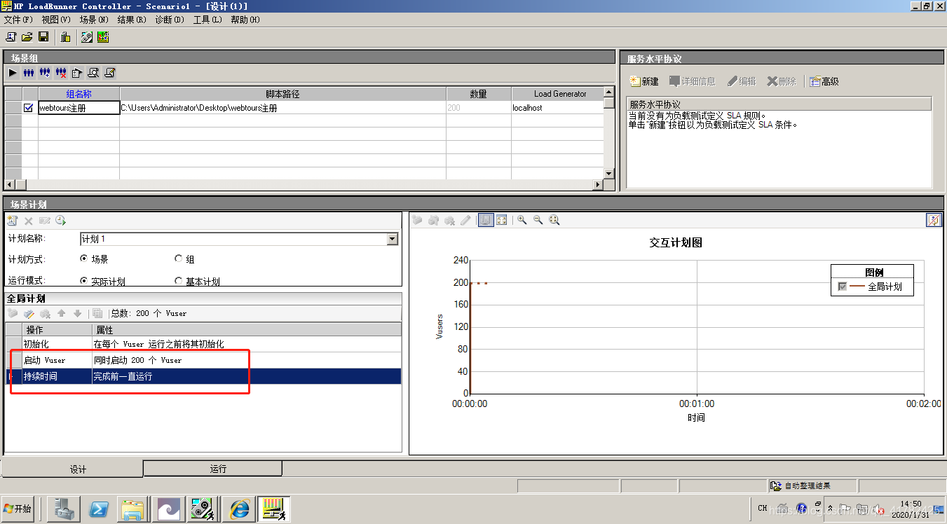Screen dimensions: 947x524
Task: Click the 脚本路径 column header
Action: pyautogui.click(x=283, y=94)
